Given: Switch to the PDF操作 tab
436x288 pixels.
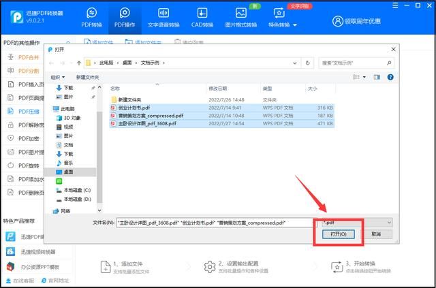Looking at the screenshot, I should (x=125, y=17).
